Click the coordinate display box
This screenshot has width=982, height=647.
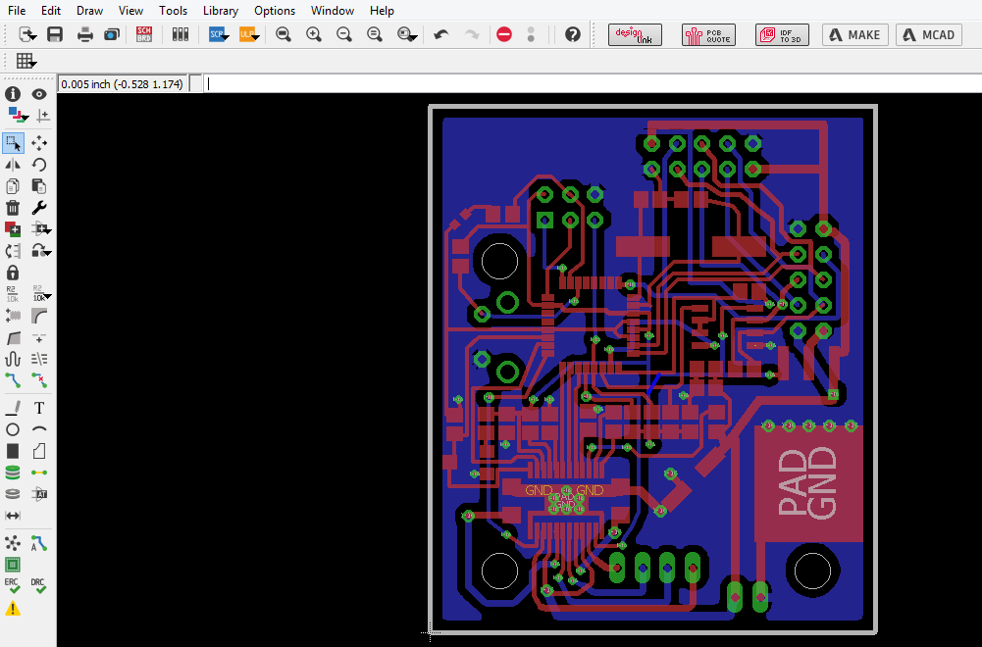click(122, 84)
